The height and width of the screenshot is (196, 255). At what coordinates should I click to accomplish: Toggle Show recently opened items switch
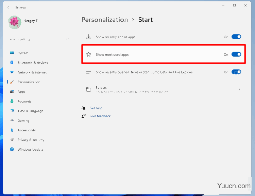click(x=236, y=72)
